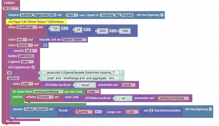Open verbrauchmitsolar dropdown in JSONata block
The width and height of the screenshot is (219, 126).
174,98
